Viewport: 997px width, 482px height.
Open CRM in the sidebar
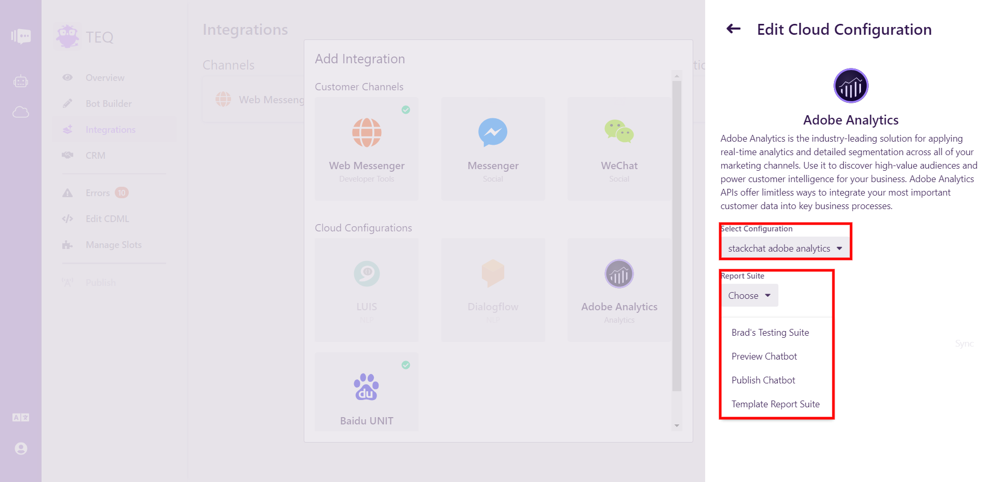[114, 156]
